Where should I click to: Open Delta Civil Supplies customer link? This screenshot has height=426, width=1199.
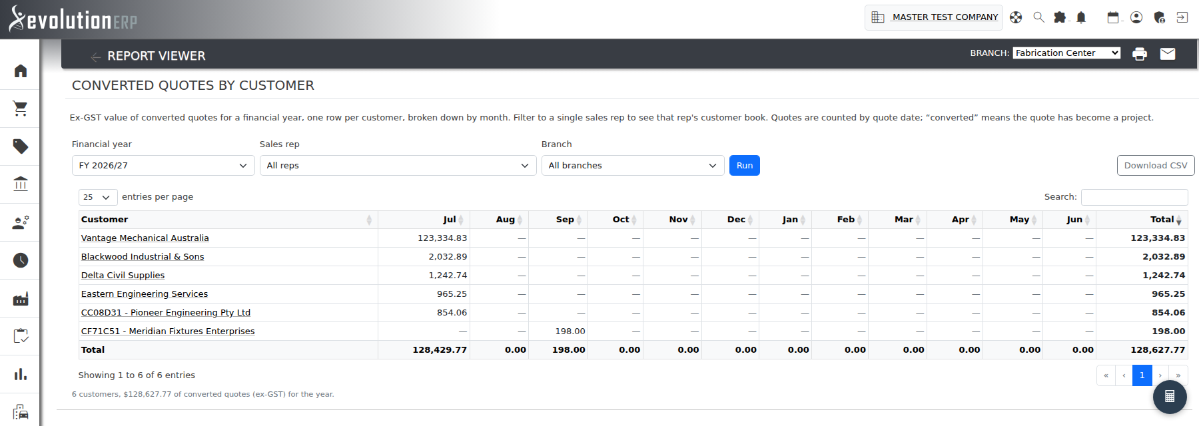[123, 276]
